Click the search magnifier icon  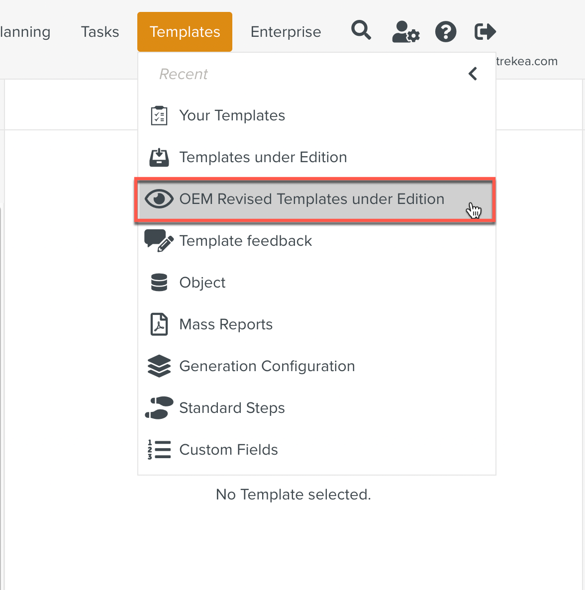361,31
